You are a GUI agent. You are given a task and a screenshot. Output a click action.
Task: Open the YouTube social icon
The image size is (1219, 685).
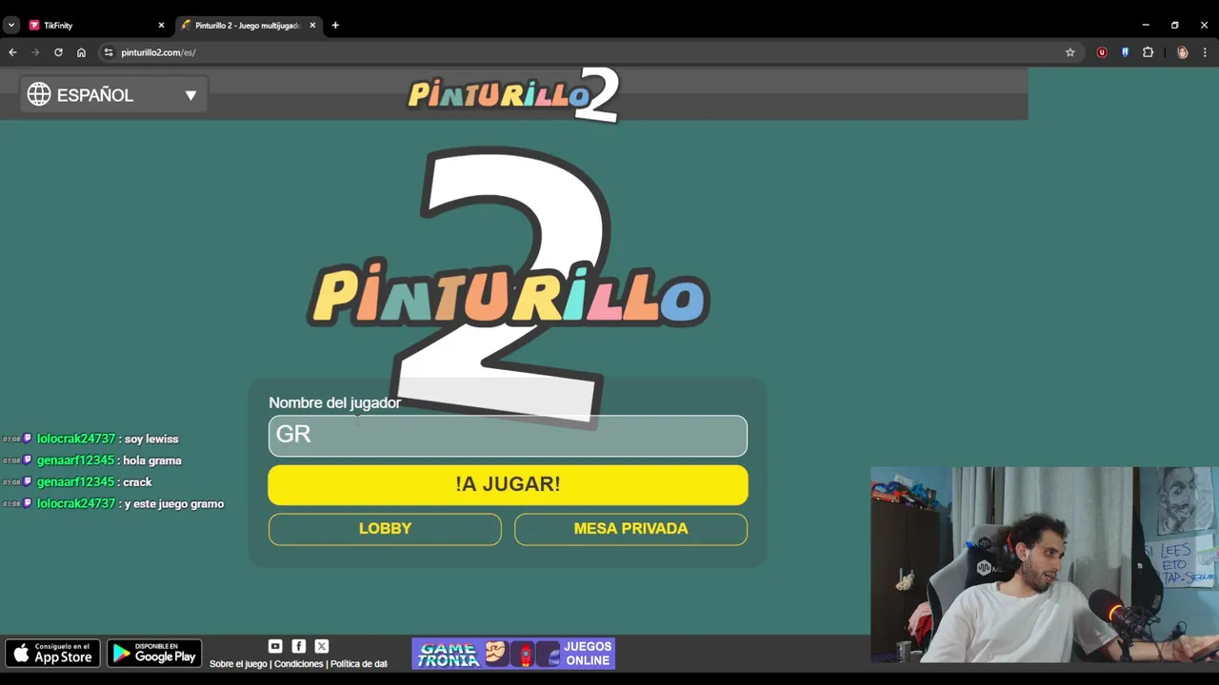pos(275,646)
